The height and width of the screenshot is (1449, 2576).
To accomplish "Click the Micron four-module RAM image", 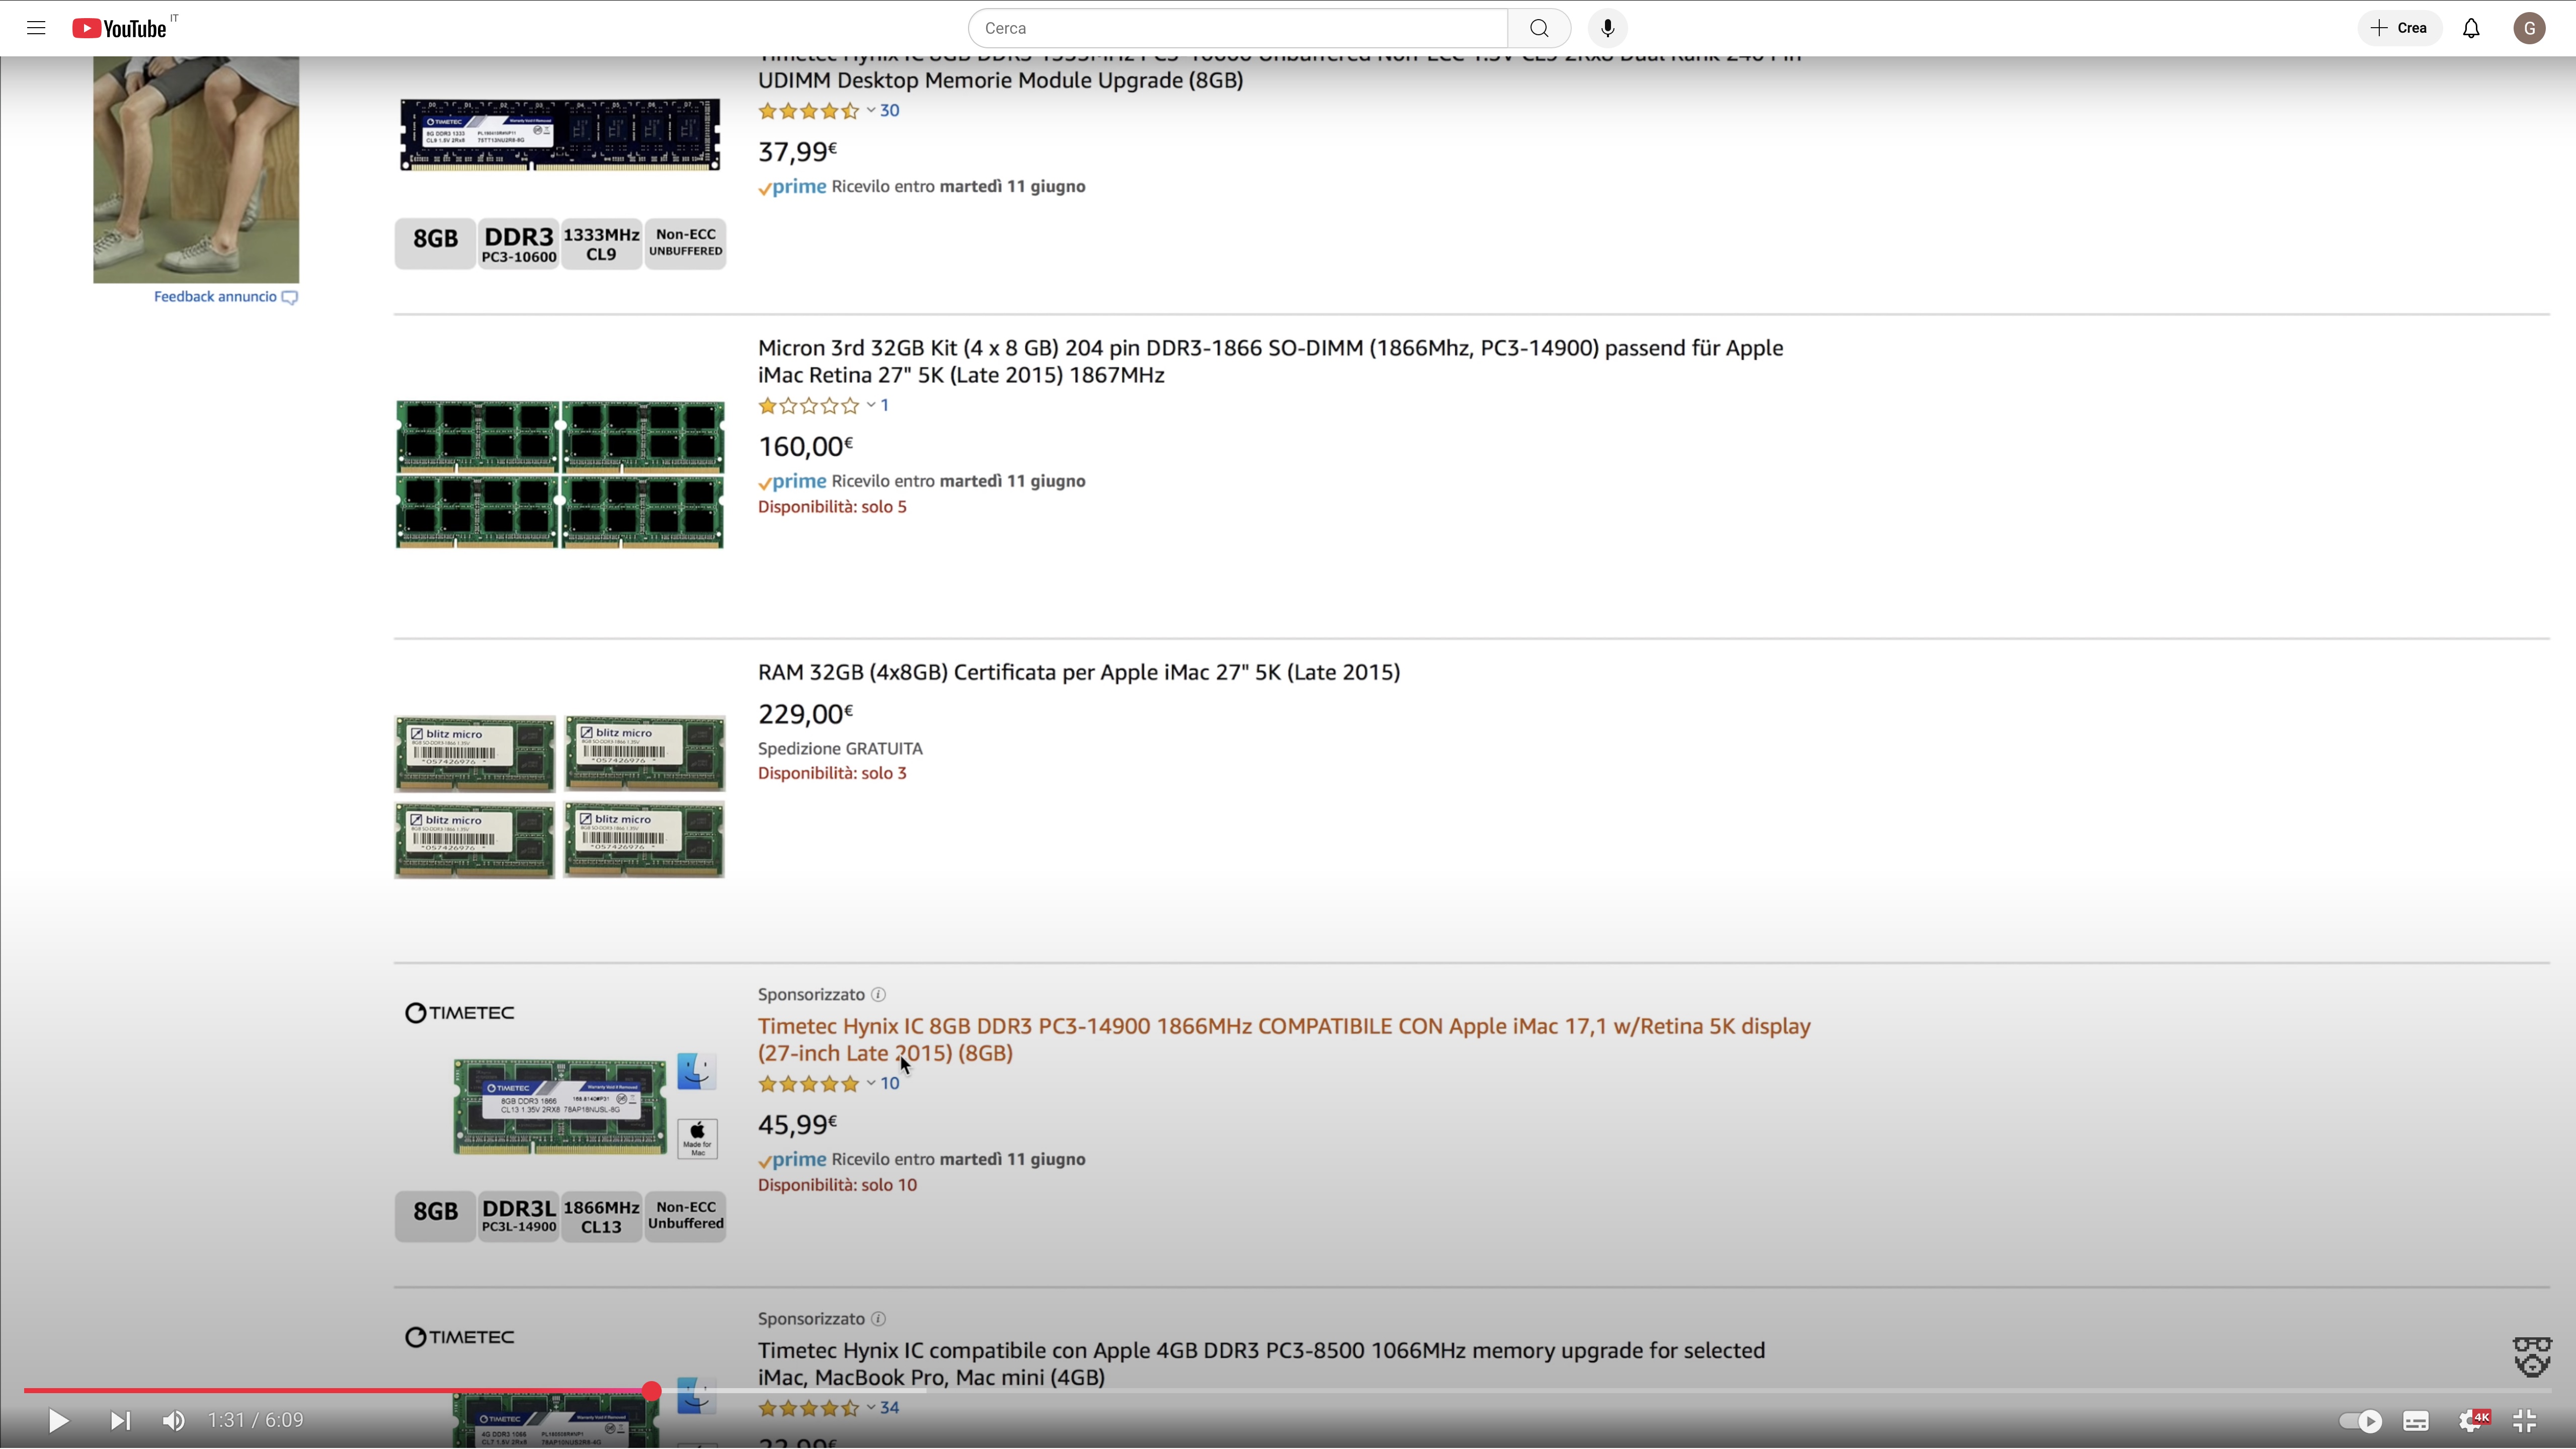I will click(560, 474).
